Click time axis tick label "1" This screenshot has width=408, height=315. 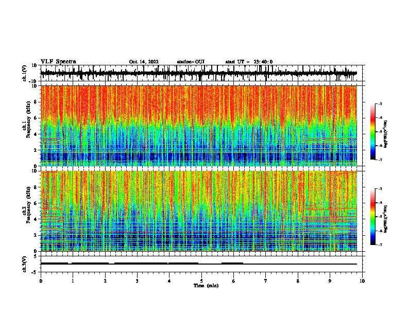pos(73,281)
